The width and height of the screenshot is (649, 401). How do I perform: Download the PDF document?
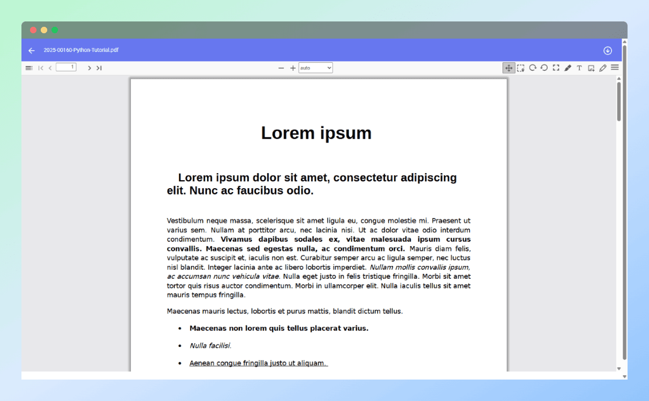pos(608,50)
